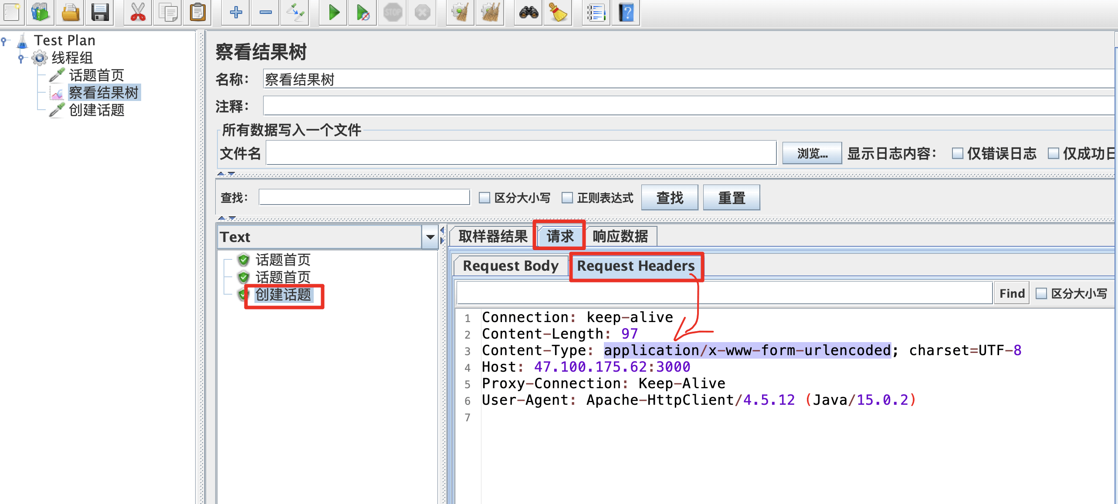Collapse the 线程组 tree node
The image size is (1118, 504).
[21, 58]
